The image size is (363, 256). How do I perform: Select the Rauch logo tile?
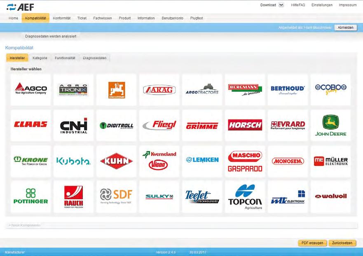click(x=73, y=197)
